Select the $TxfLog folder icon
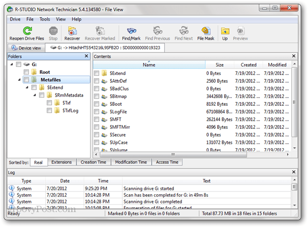The height and width of the screenshot is (227, 308). [x=57, y=110]
